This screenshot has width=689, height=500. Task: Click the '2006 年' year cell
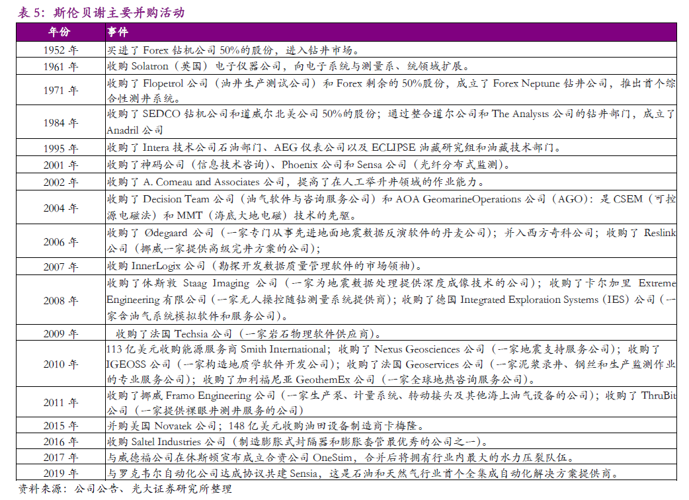[x=61, y=241]
